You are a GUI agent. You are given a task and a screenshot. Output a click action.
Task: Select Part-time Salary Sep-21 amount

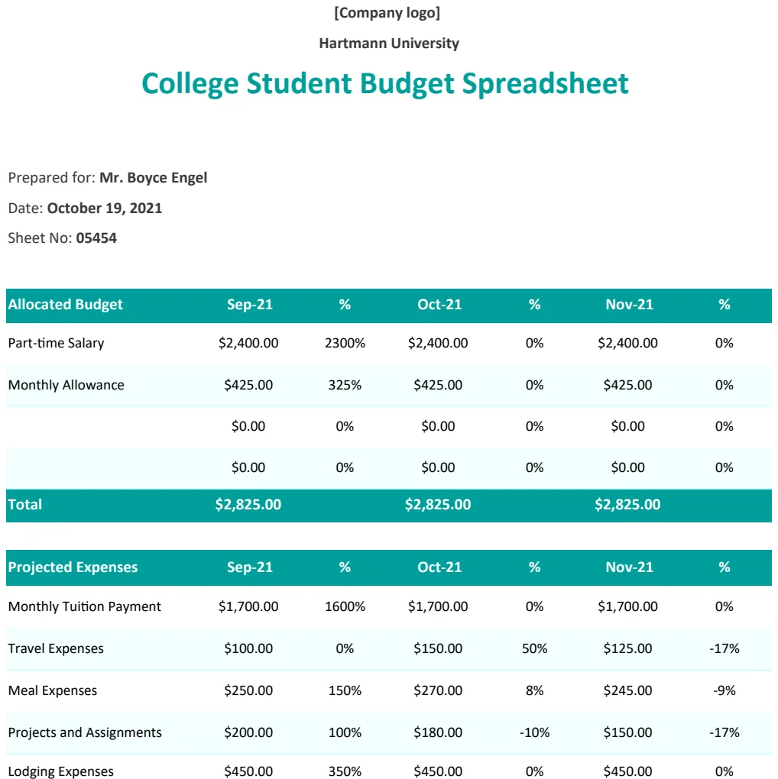[248, 344]
